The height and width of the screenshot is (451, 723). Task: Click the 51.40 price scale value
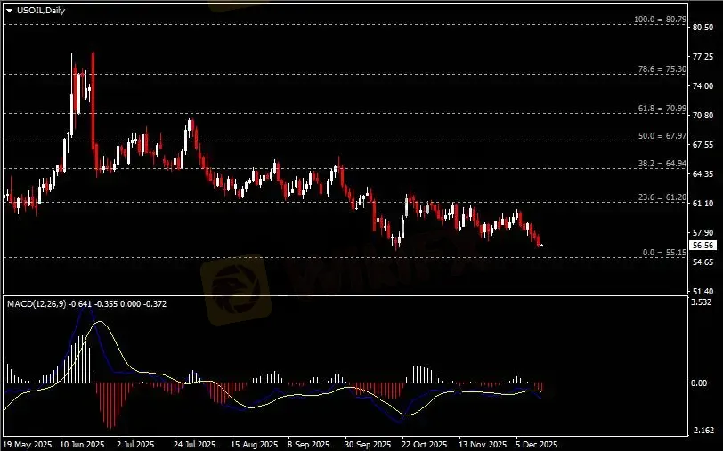703,291
